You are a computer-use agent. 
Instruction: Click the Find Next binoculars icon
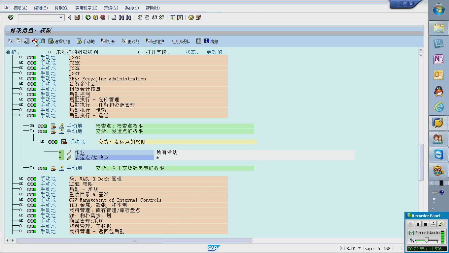pos(128,17)
